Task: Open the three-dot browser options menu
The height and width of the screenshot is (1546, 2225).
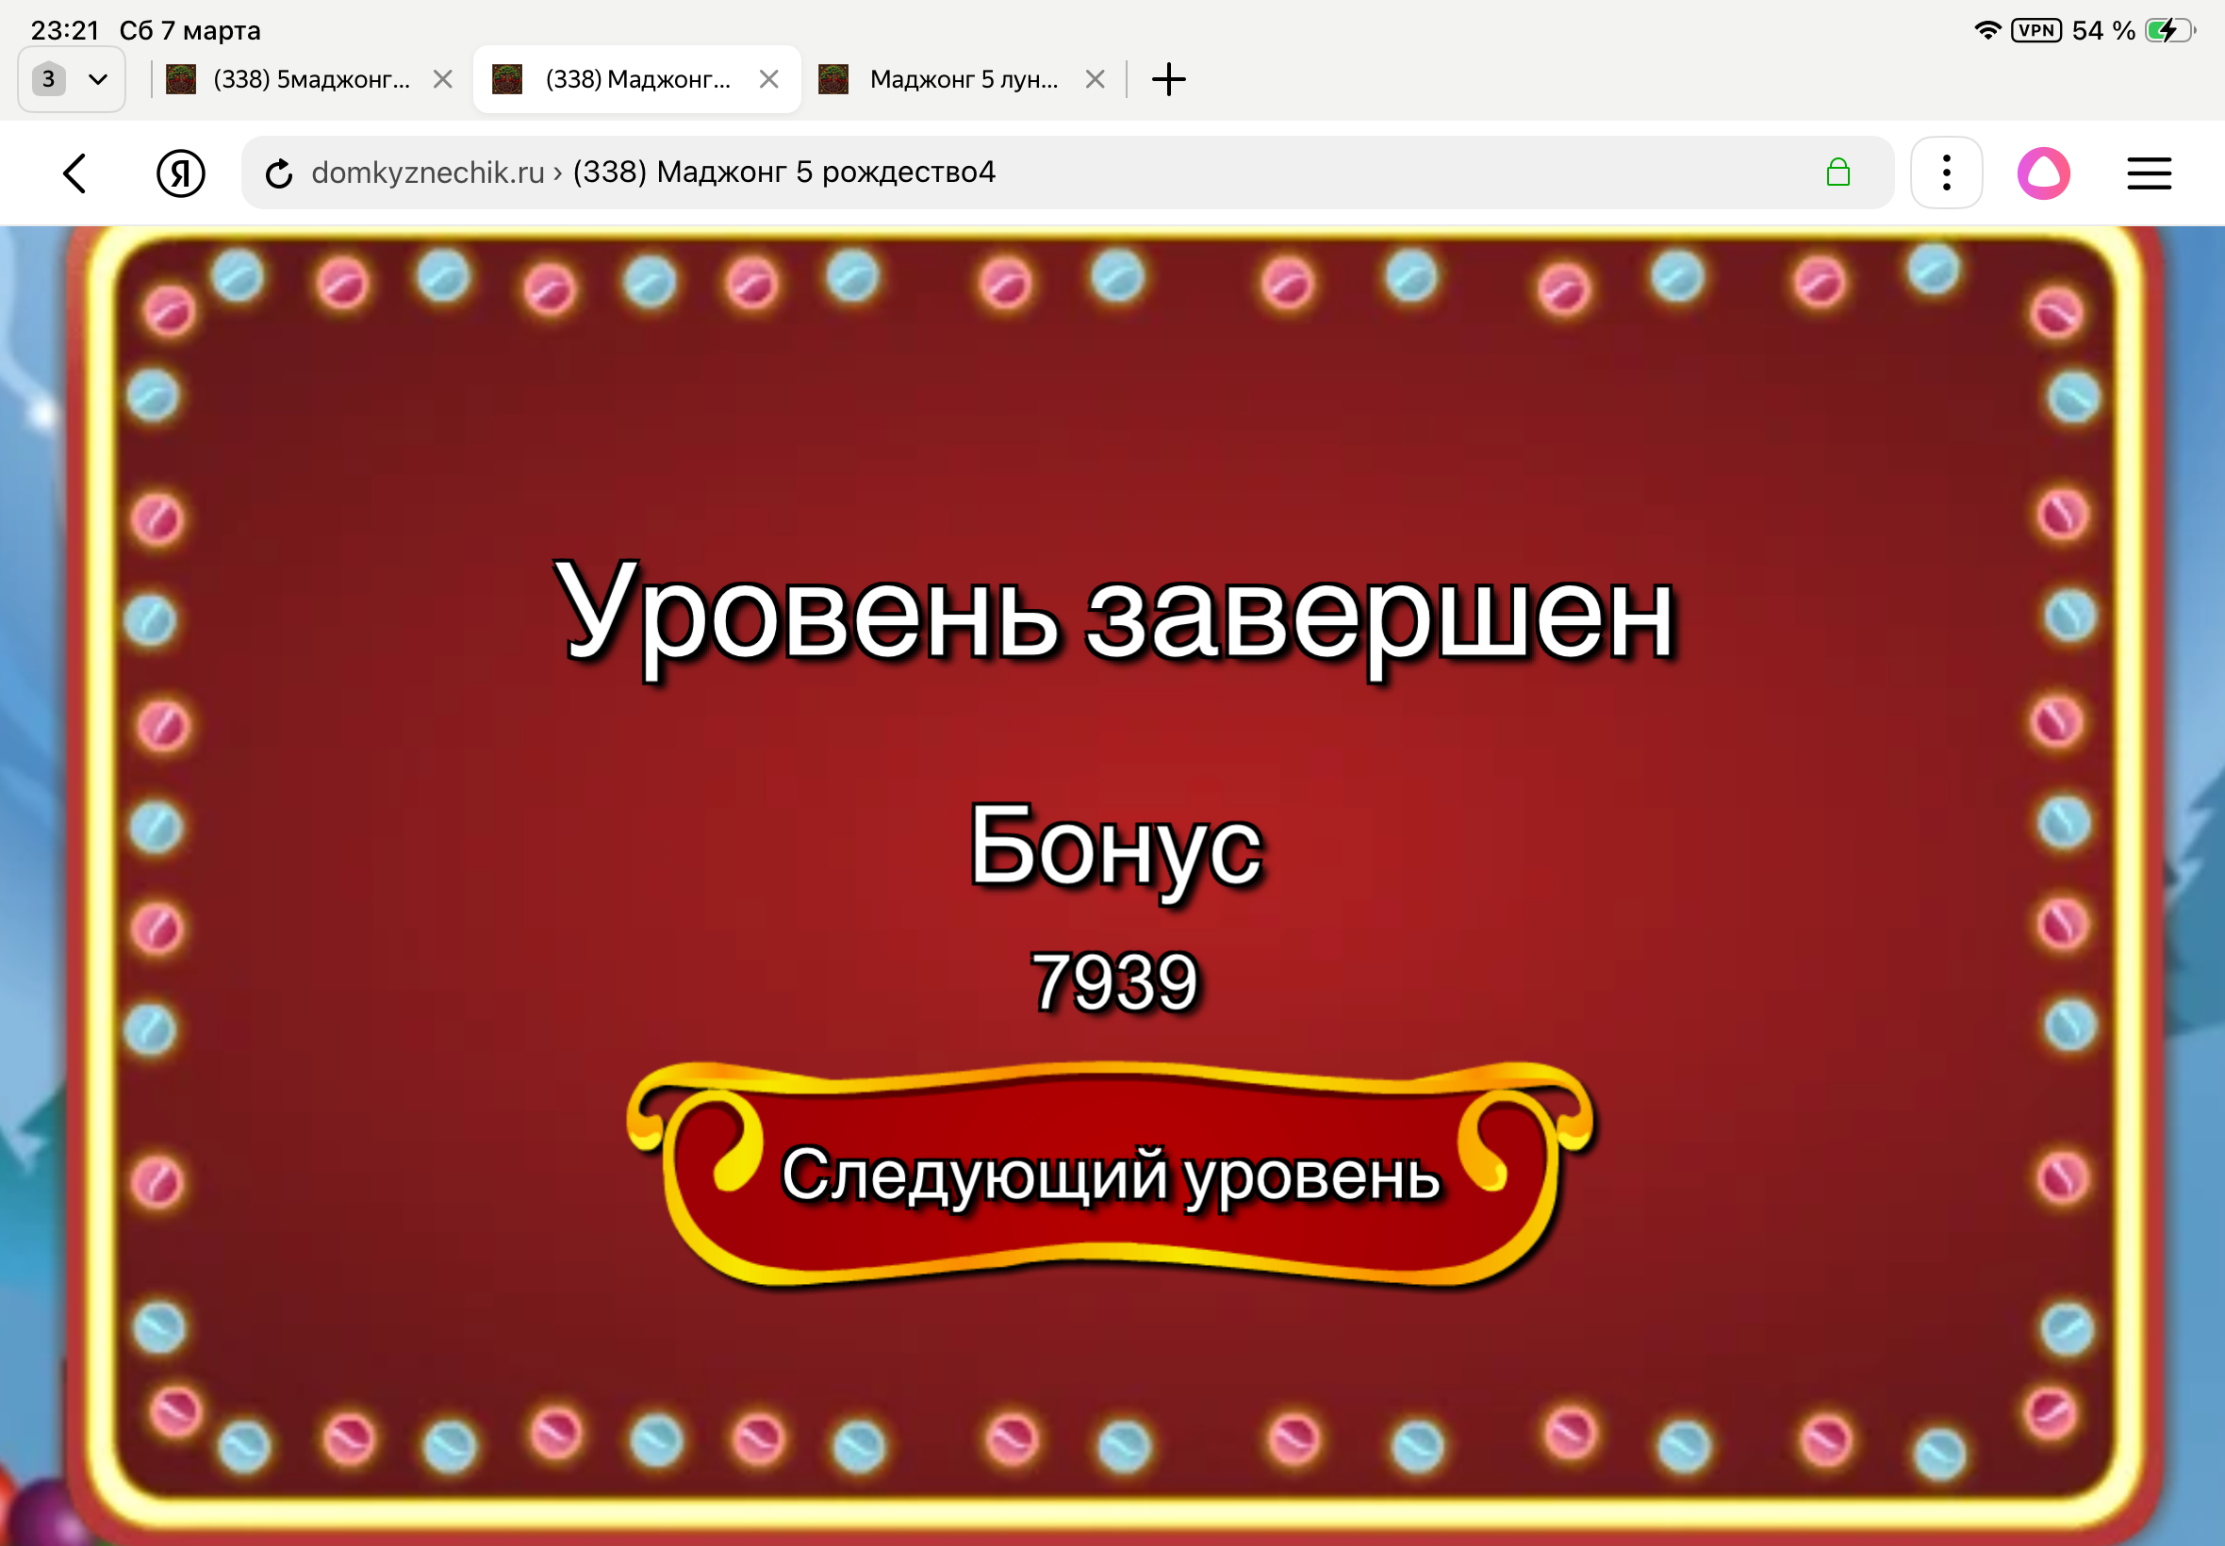Action: 1946,173
